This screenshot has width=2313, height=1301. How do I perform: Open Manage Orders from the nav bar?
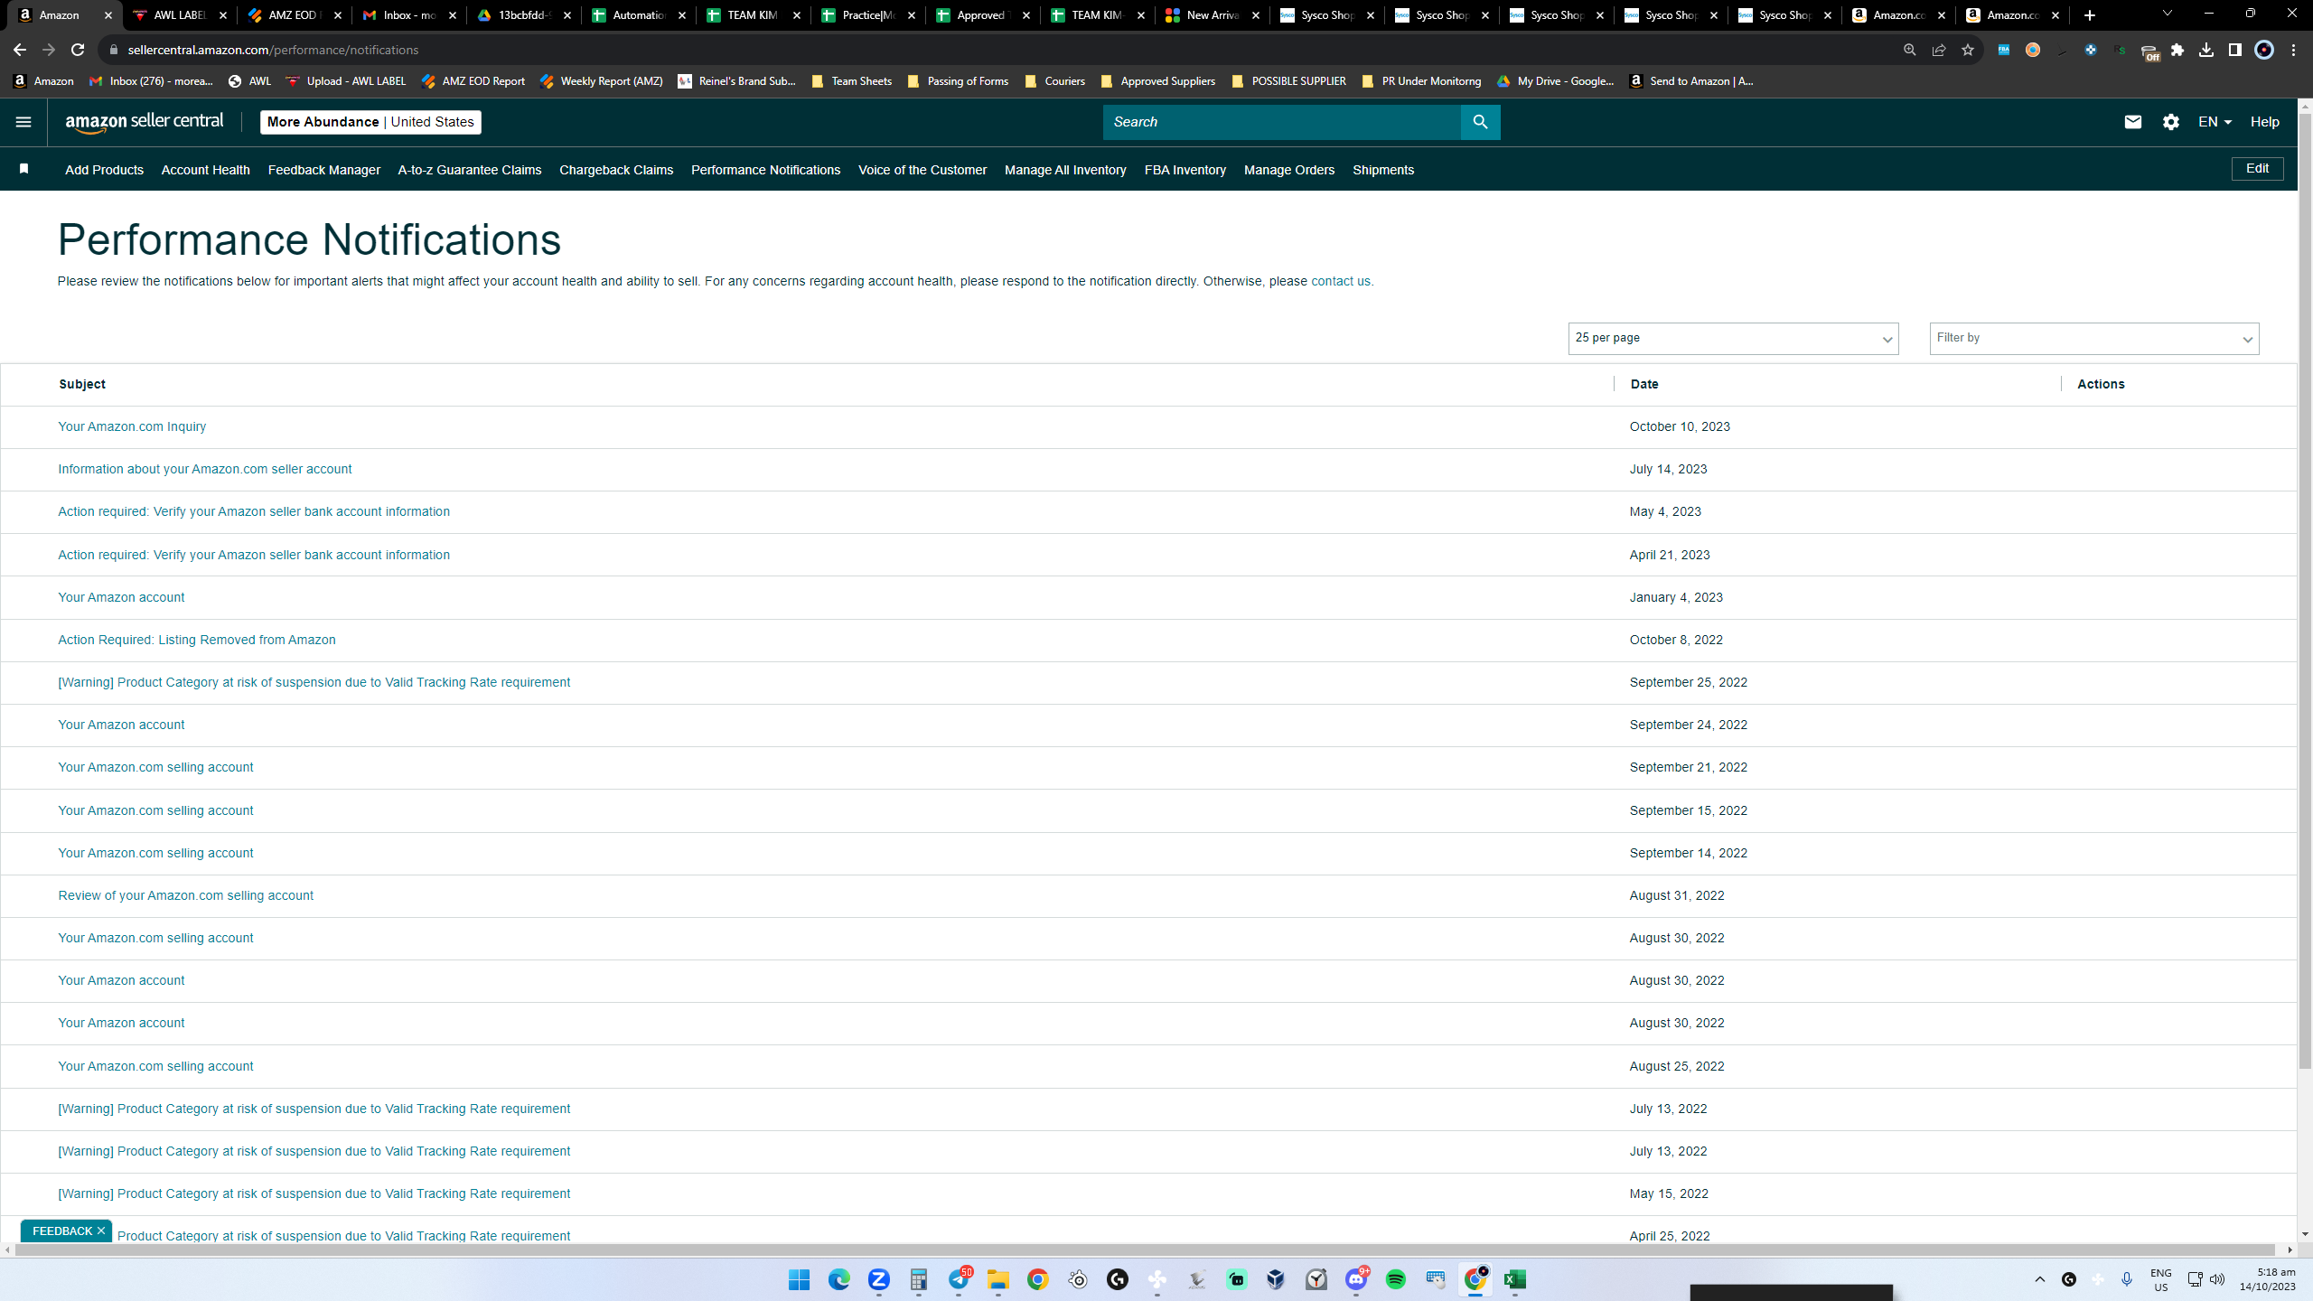click(x=1289, y=170)
